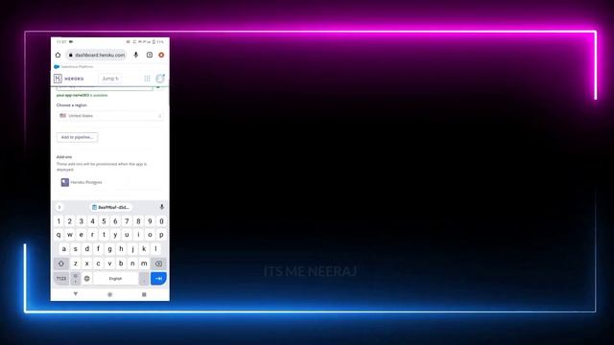Expand the keyboard suggestion strip chevron
The width and height of the screenshot is (614, 345).
click(x=59, y=207)
